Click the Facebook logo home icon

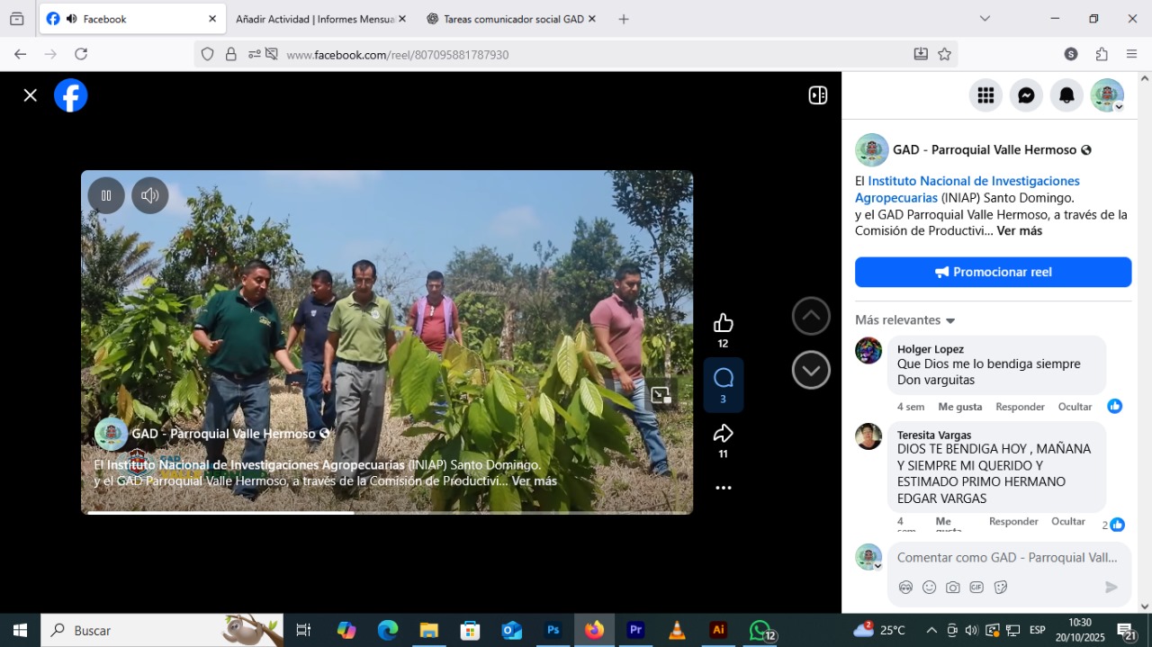tap(71, 95)
